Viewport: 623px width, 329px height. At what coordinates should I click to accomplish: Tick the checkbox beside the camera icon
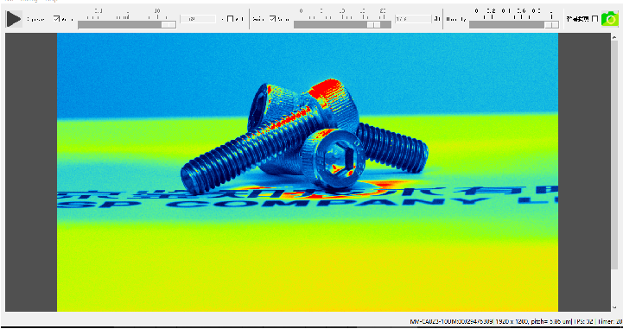click(594, 19)
